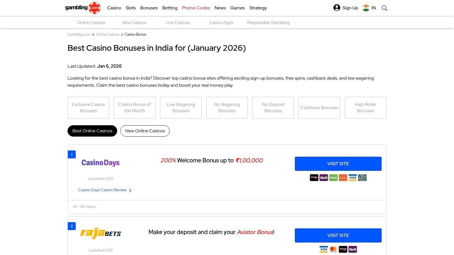Viewport: 454px width, 255px height.
Task: Click the Casino Days logo
Action: [x=100, y=163]
